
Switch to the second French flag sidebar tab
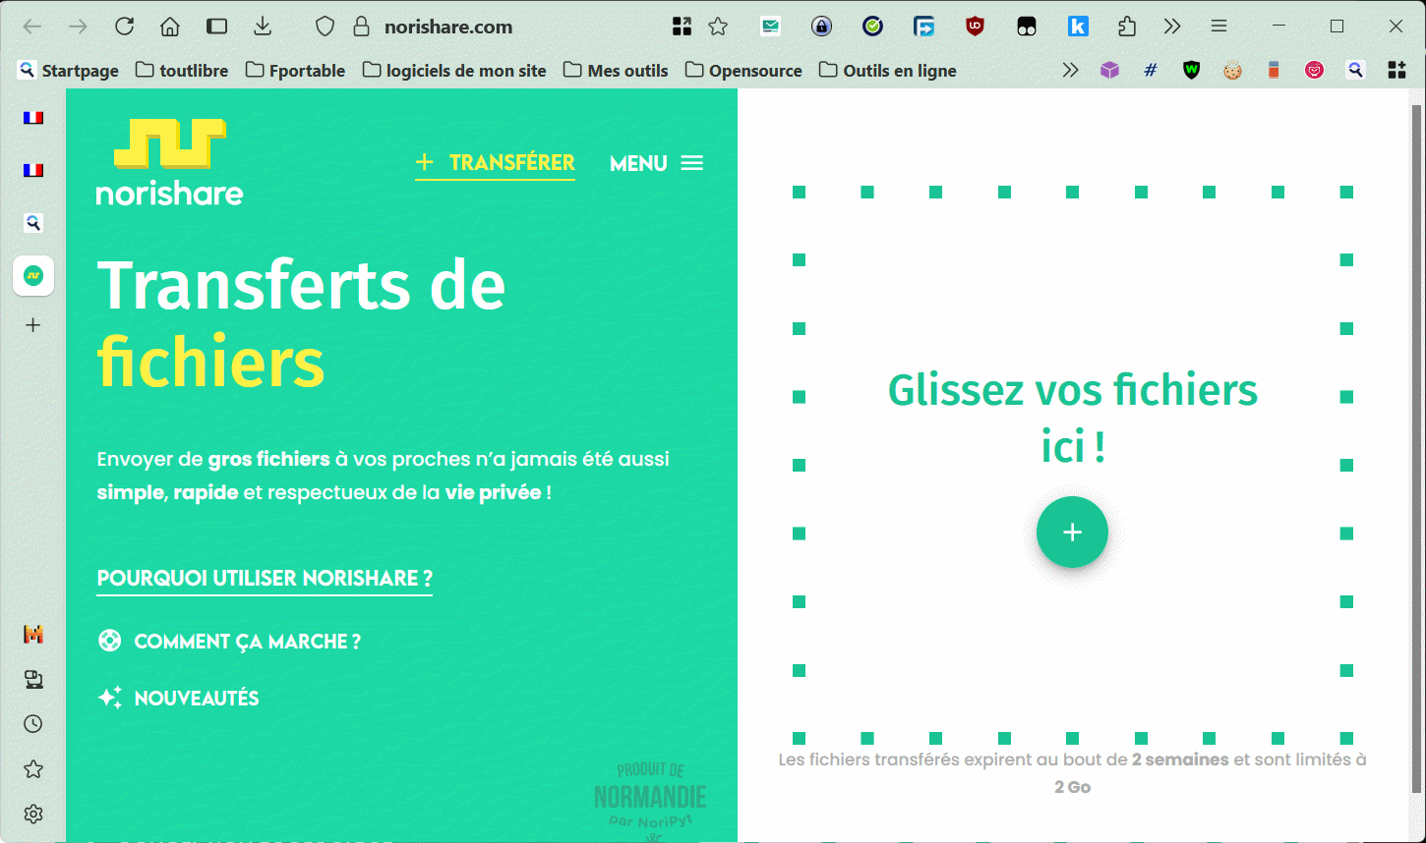33,170
